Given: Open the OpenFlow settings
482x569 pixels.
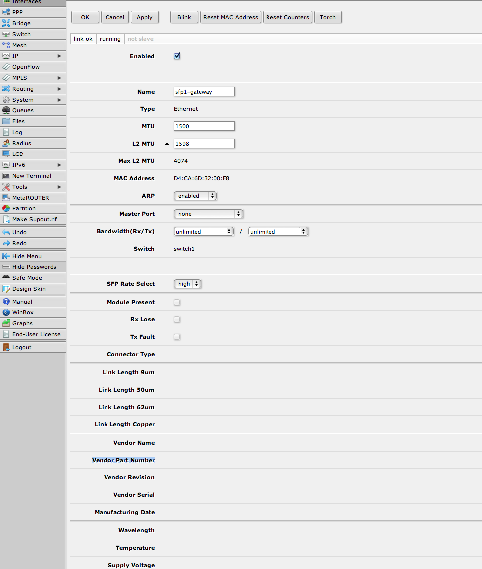Looking at the screenshot, I should click(x=25, y=67).
